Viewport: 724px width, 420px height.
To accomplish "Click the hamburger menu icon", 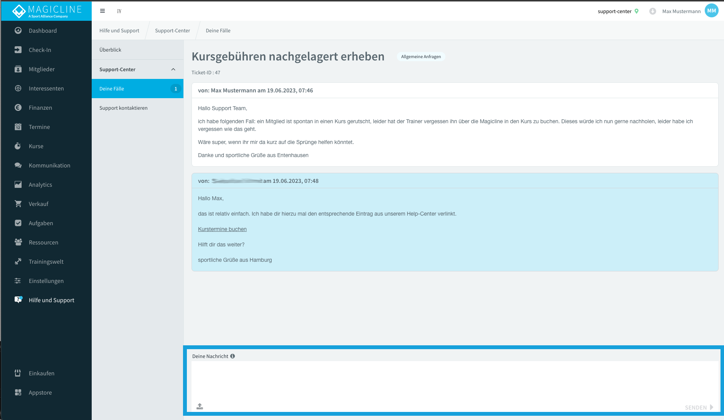I will coord(102,11).
